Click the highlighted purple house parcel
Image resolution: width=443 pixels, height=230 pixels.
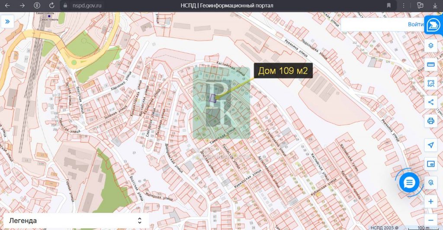coord(213,98)
